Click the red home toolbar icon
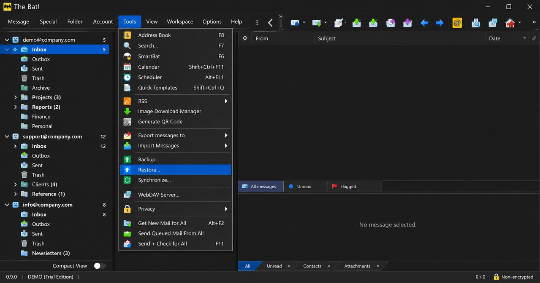This screenshot has height=283, width=540. point(510,22)
